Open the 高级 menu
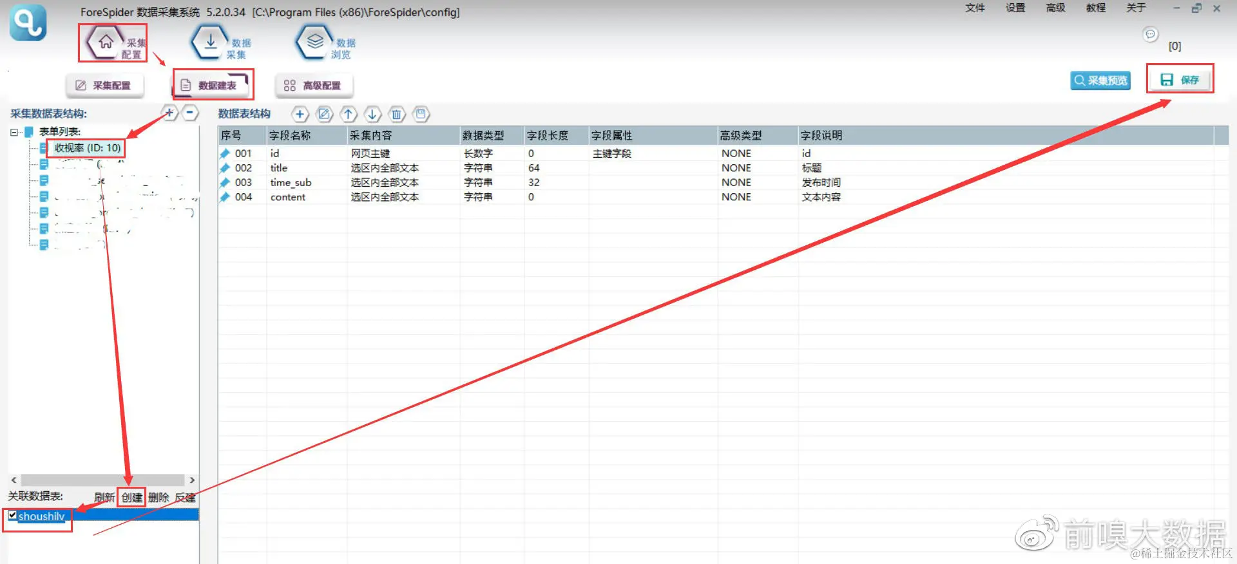This screenshot has width=1237, height=564. [x=1055, y=8]
